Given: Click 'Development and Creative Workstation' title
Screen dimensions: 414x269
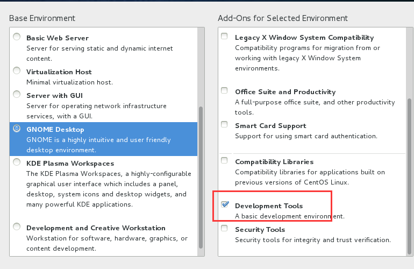Looking at the screenshot, I should [96, 228].
